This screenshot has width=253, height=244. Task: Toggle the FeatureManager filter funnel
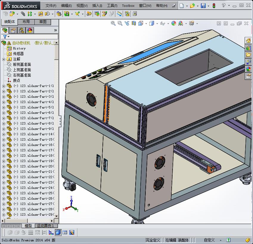tap(5, 36)
